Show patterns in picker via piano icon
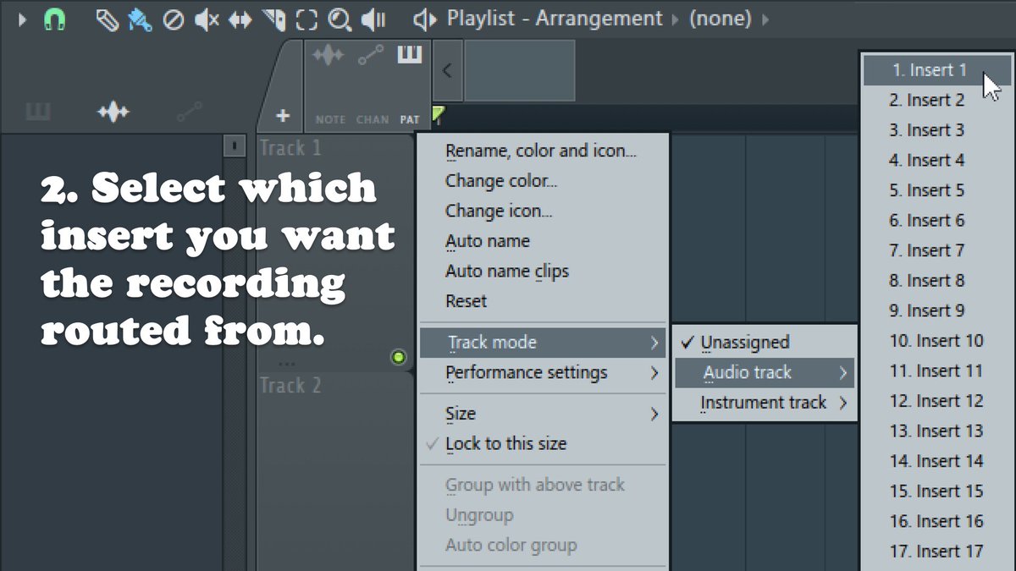This screenshot has height=571, width=1016. pos(36,112)
